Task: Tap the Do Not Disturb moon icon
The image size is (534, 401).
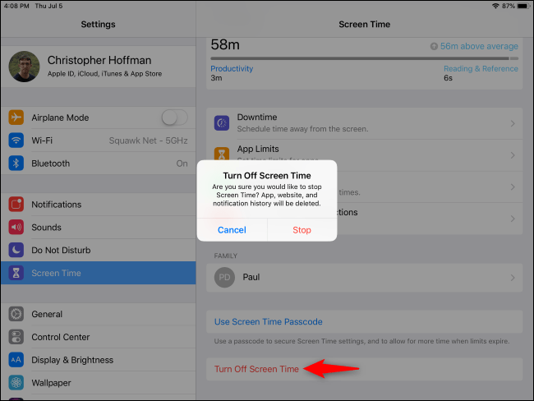Action: tap(16, 250)
